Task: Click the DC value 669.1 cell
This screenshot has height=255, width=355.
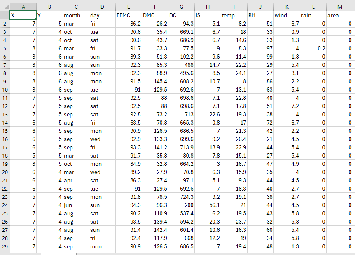Action: point(181,32)
